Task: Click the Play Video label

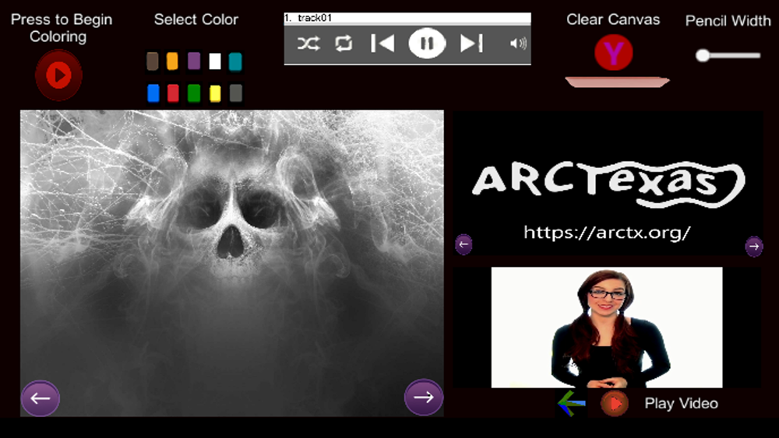Action: pyautogui.click(x=681, y=403)
